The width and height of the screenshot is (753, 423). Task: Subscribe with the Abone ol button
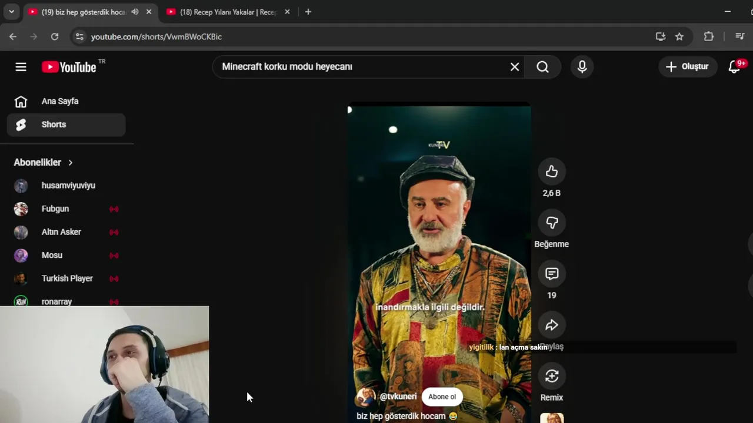tap(442, 397)
